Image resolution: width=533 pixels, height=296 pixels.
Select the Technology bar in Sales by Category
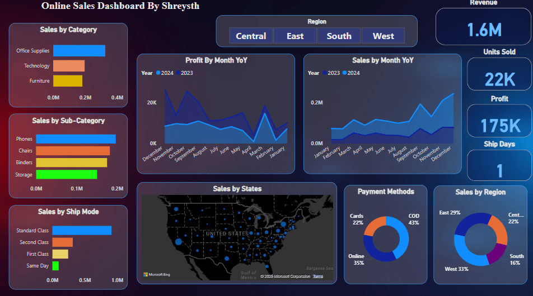69,66
